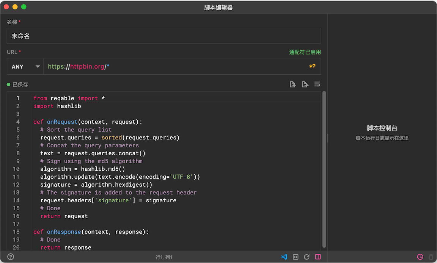Click '# The signature is added' comment line
Image resolution: width=437 pixels, height=263 pixels.
(x=118, y=193)
